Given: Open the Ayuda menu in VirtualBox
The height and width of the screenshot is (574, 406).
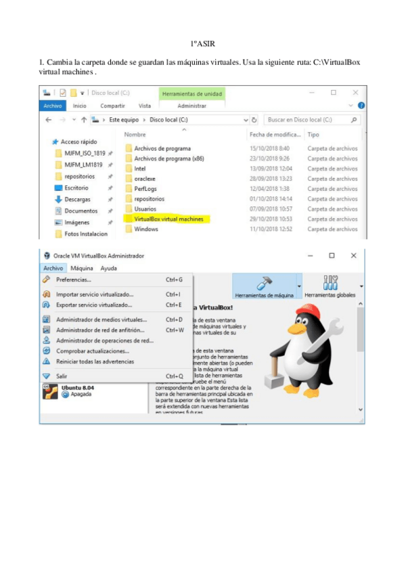Looking at the screenshot, I should point(109,268).
